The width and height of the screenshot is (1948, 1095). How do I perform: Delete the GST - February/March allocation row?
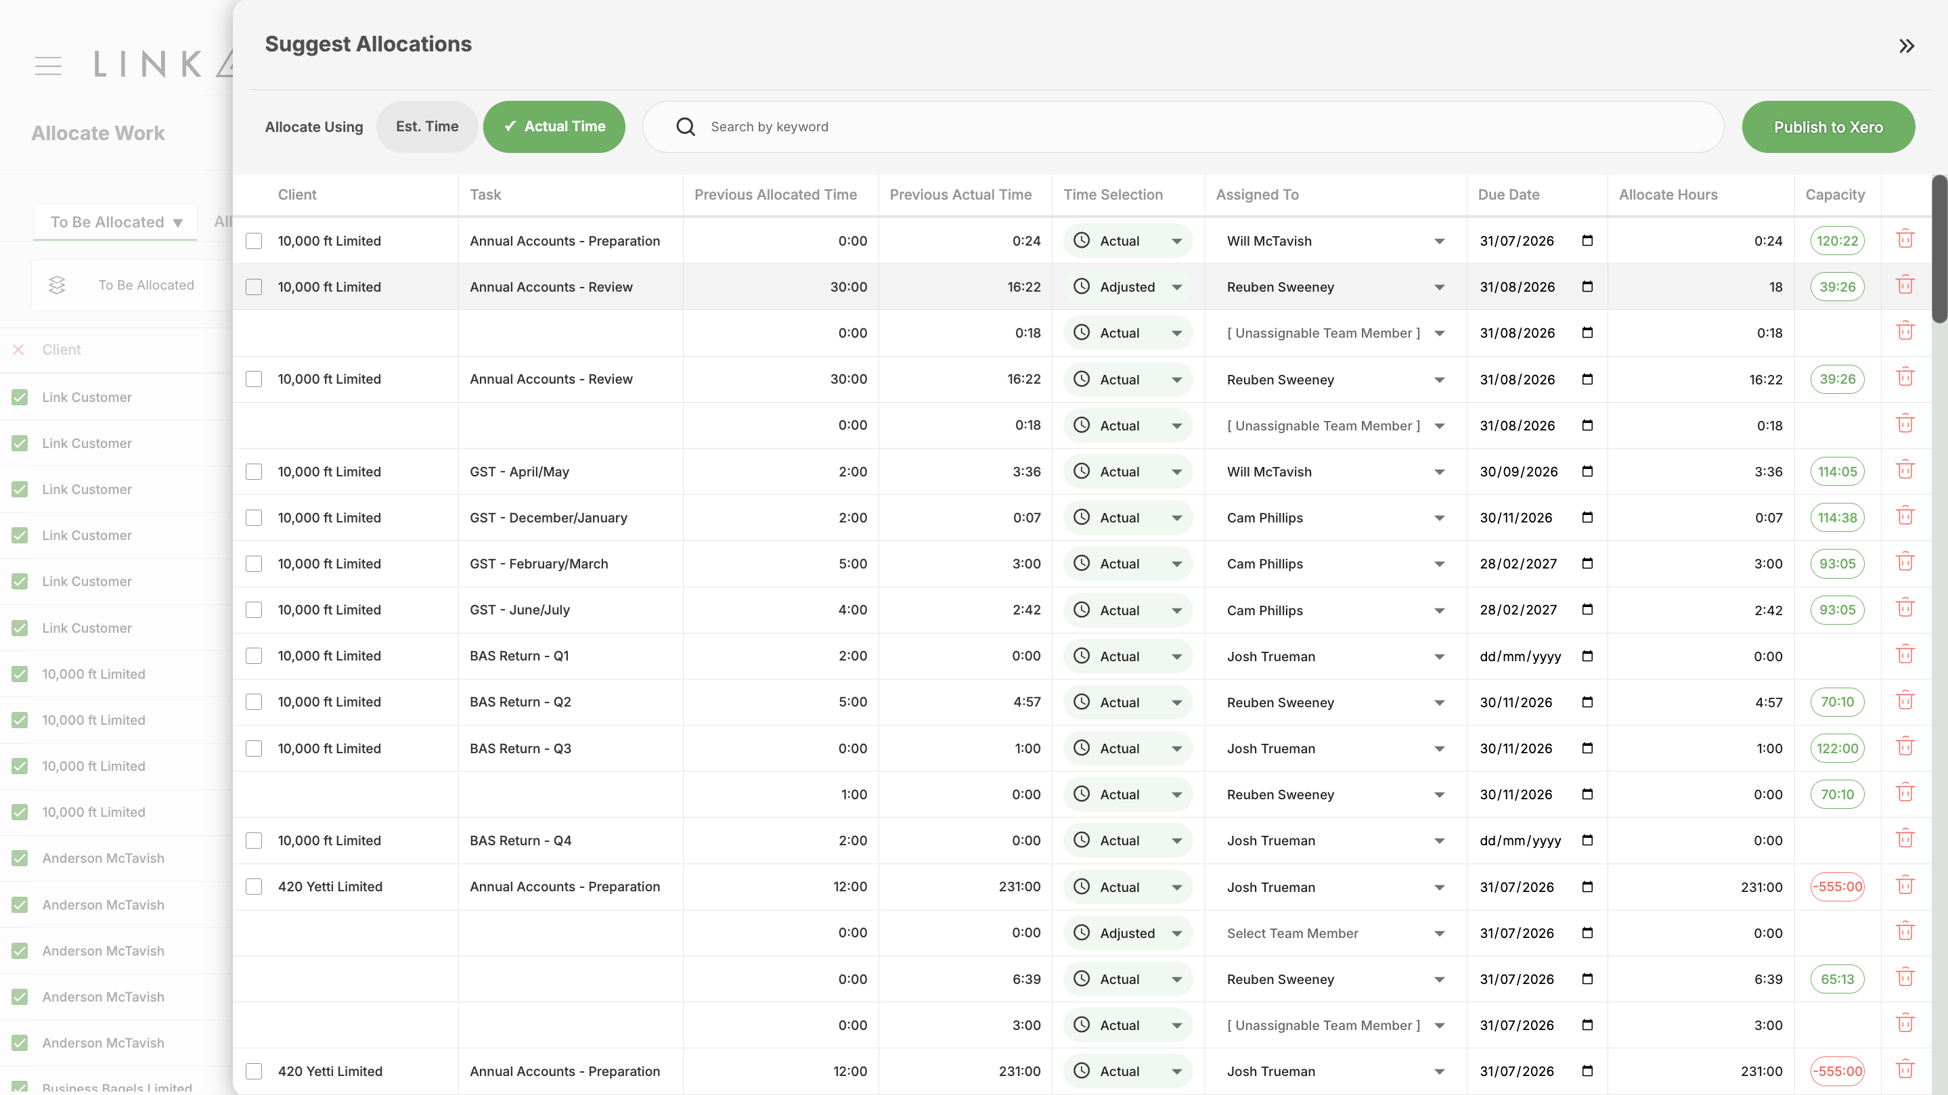pos(1905,562)
